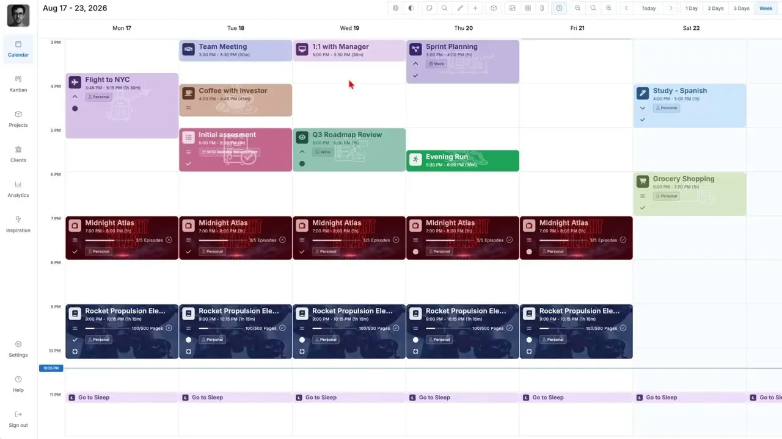Switch to 3 Days view
Image resolution: width=782 pixels, height=439 pixels.
coord(741,9)
